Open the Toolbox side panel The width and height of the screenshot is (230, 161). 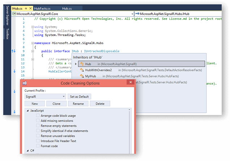[x=7, y=34]
